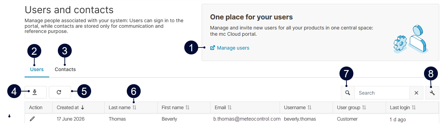Image resolution: width=441 pixels, height=131 pixels.
Task: Click username beverly.thomas cell
Action: [300, 119]
